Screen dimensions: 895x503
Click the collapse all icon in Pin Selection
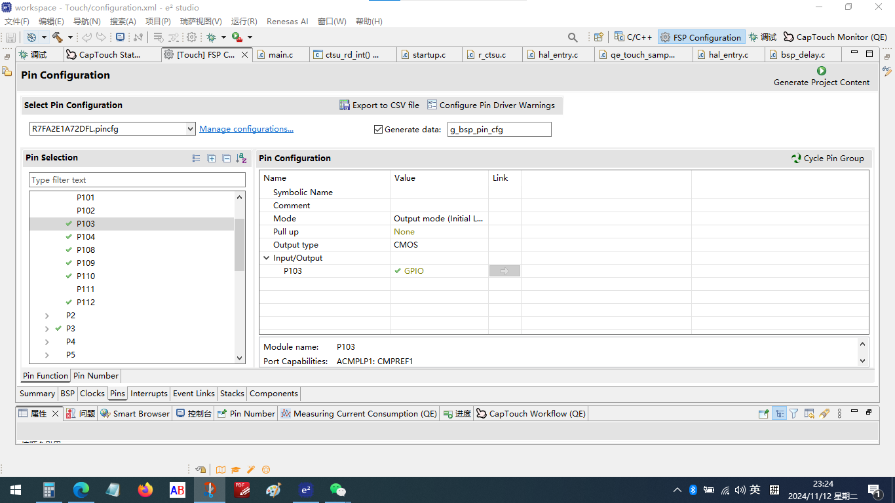pos(227,158)
